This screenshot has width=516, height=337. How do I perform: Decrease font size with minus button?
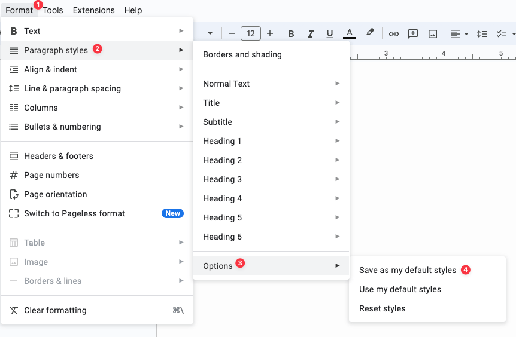(231, 34)
